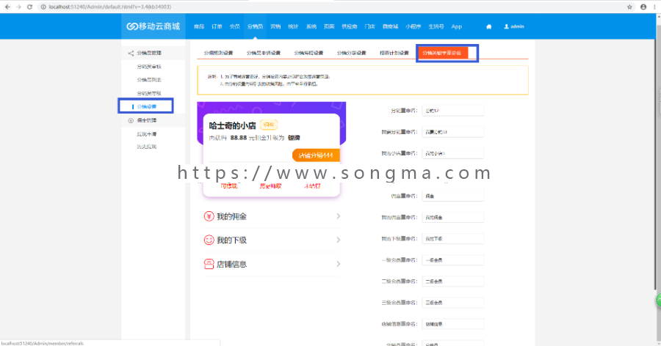
Task: Open the last link under 佣金管理
Action: 146,147
